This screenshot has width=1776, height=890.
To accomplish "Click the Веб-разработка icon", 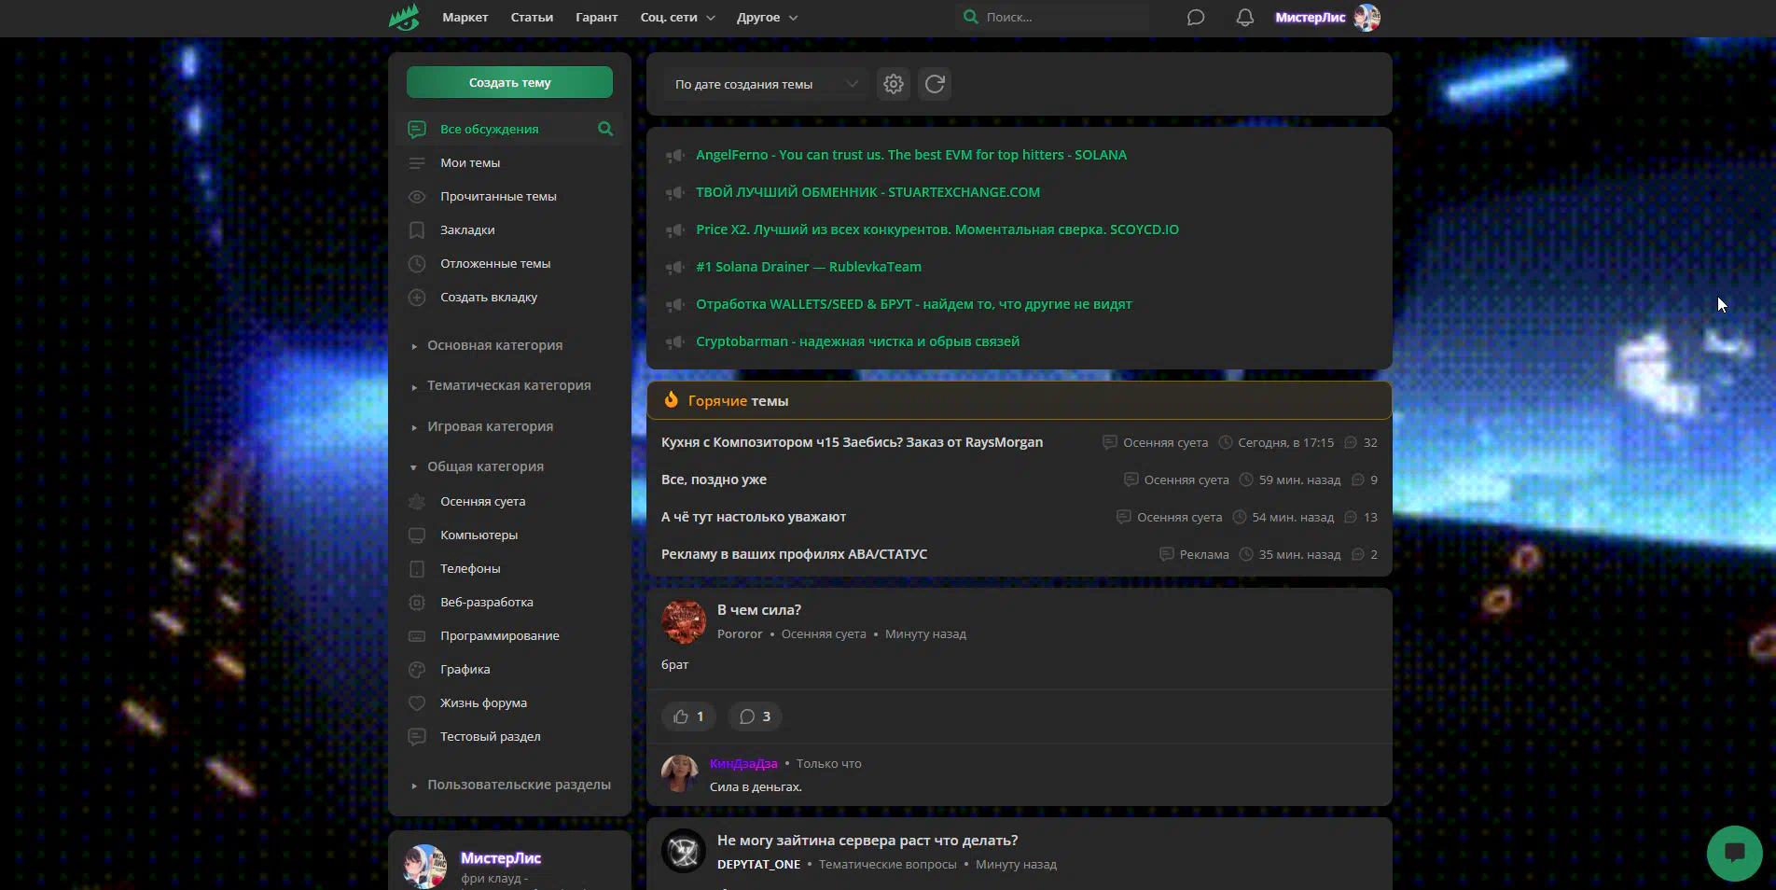I will coord(417,603).
